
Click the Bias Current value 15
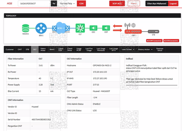tap(40, 91)
